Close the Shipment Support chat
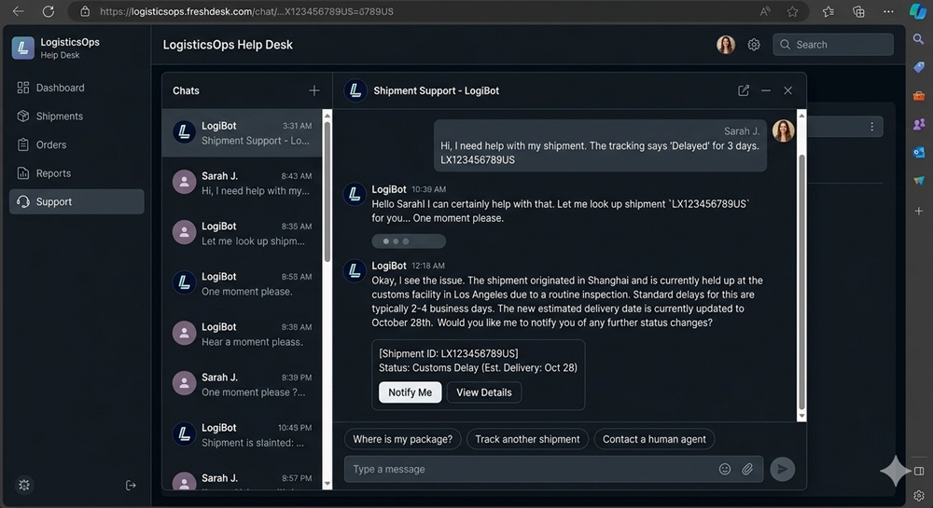 click(787, 90)
